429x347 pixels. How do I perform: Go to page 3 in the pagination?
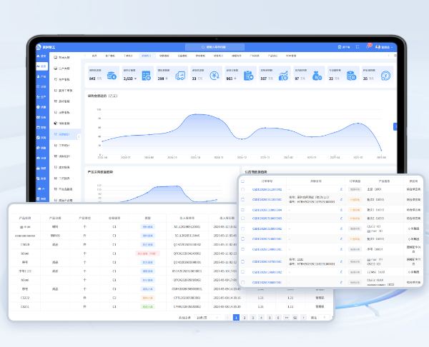[x=253, y=318]
